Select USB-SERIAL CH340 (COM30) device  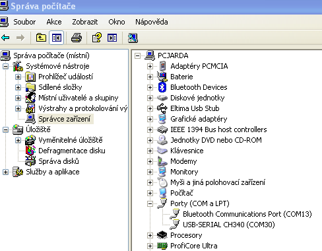(x=229, y=225)
